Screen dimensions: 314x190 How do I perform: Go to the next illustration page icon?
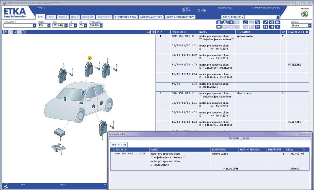pyautogui.click(x=278, y=22)
